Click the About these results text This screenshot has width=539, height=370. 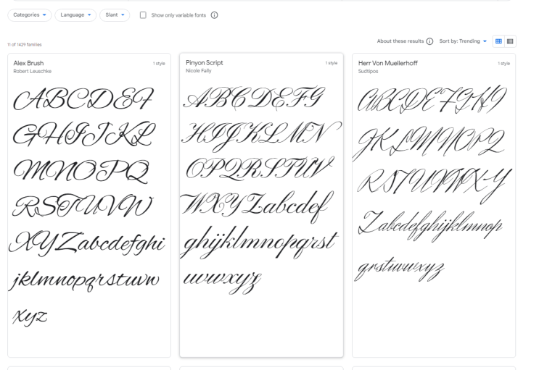pos(400,41)
